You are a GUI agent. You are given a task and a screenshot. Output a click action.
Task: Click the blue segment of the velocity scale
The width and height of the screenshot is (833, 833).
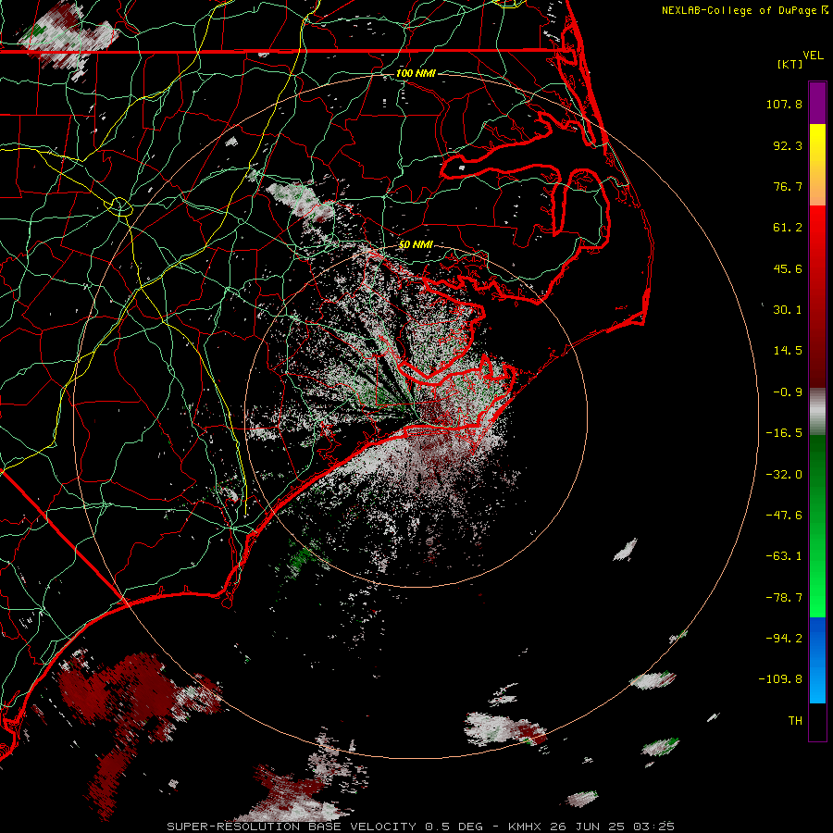point(817,660)
